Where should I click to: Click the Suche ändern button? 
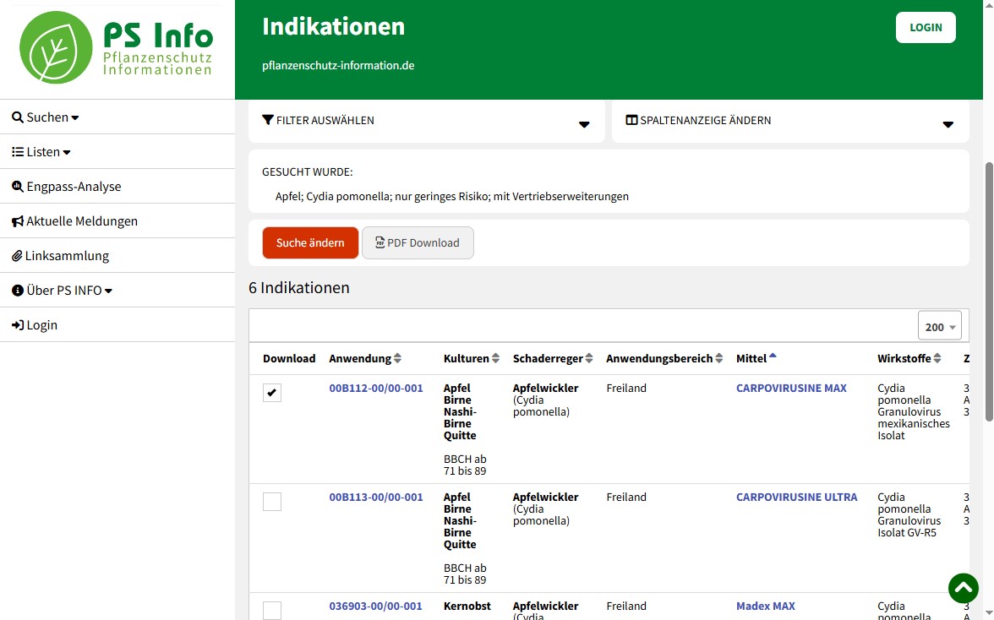310,243
